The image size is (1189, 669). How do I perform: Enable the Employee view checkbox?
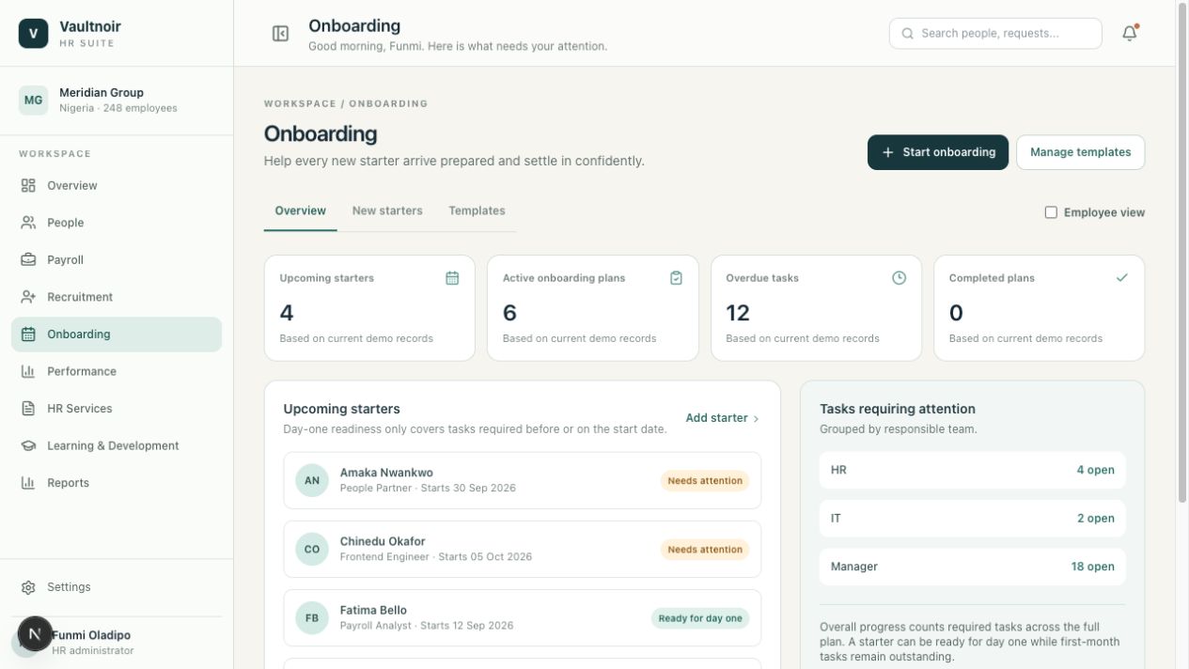coord(1051,212)
